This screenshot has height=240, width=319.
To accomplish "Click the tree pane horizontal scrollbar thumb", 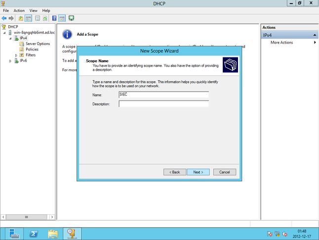I will [x=26, y=217].
